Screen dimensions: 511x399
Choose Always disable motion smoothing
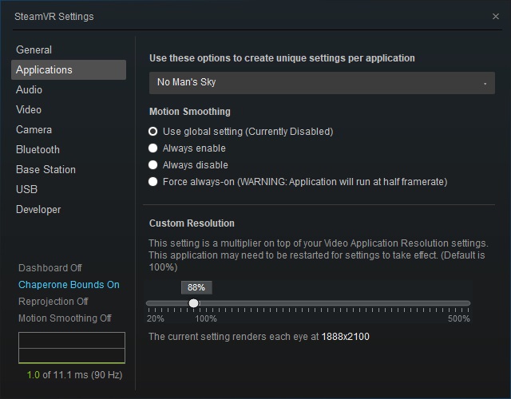tap(153, 165)
